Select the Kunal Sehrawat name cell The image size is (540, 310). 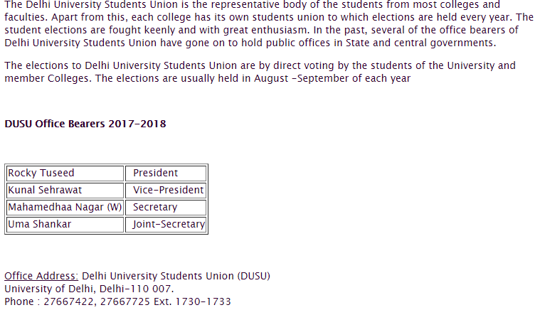65,191
